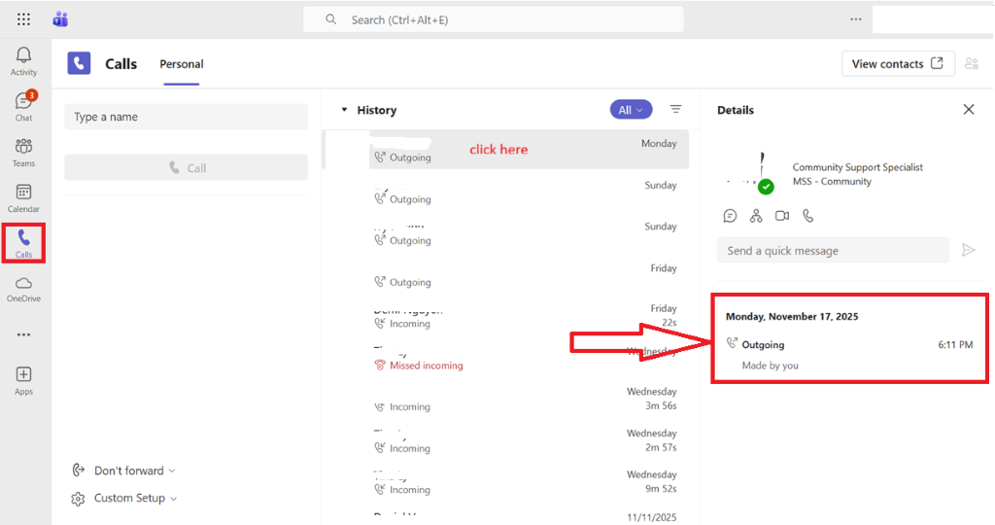The image size is (995, 525).
Task: Click the Outgoing 6:11 PM detail entry
Action: (849, 354)
